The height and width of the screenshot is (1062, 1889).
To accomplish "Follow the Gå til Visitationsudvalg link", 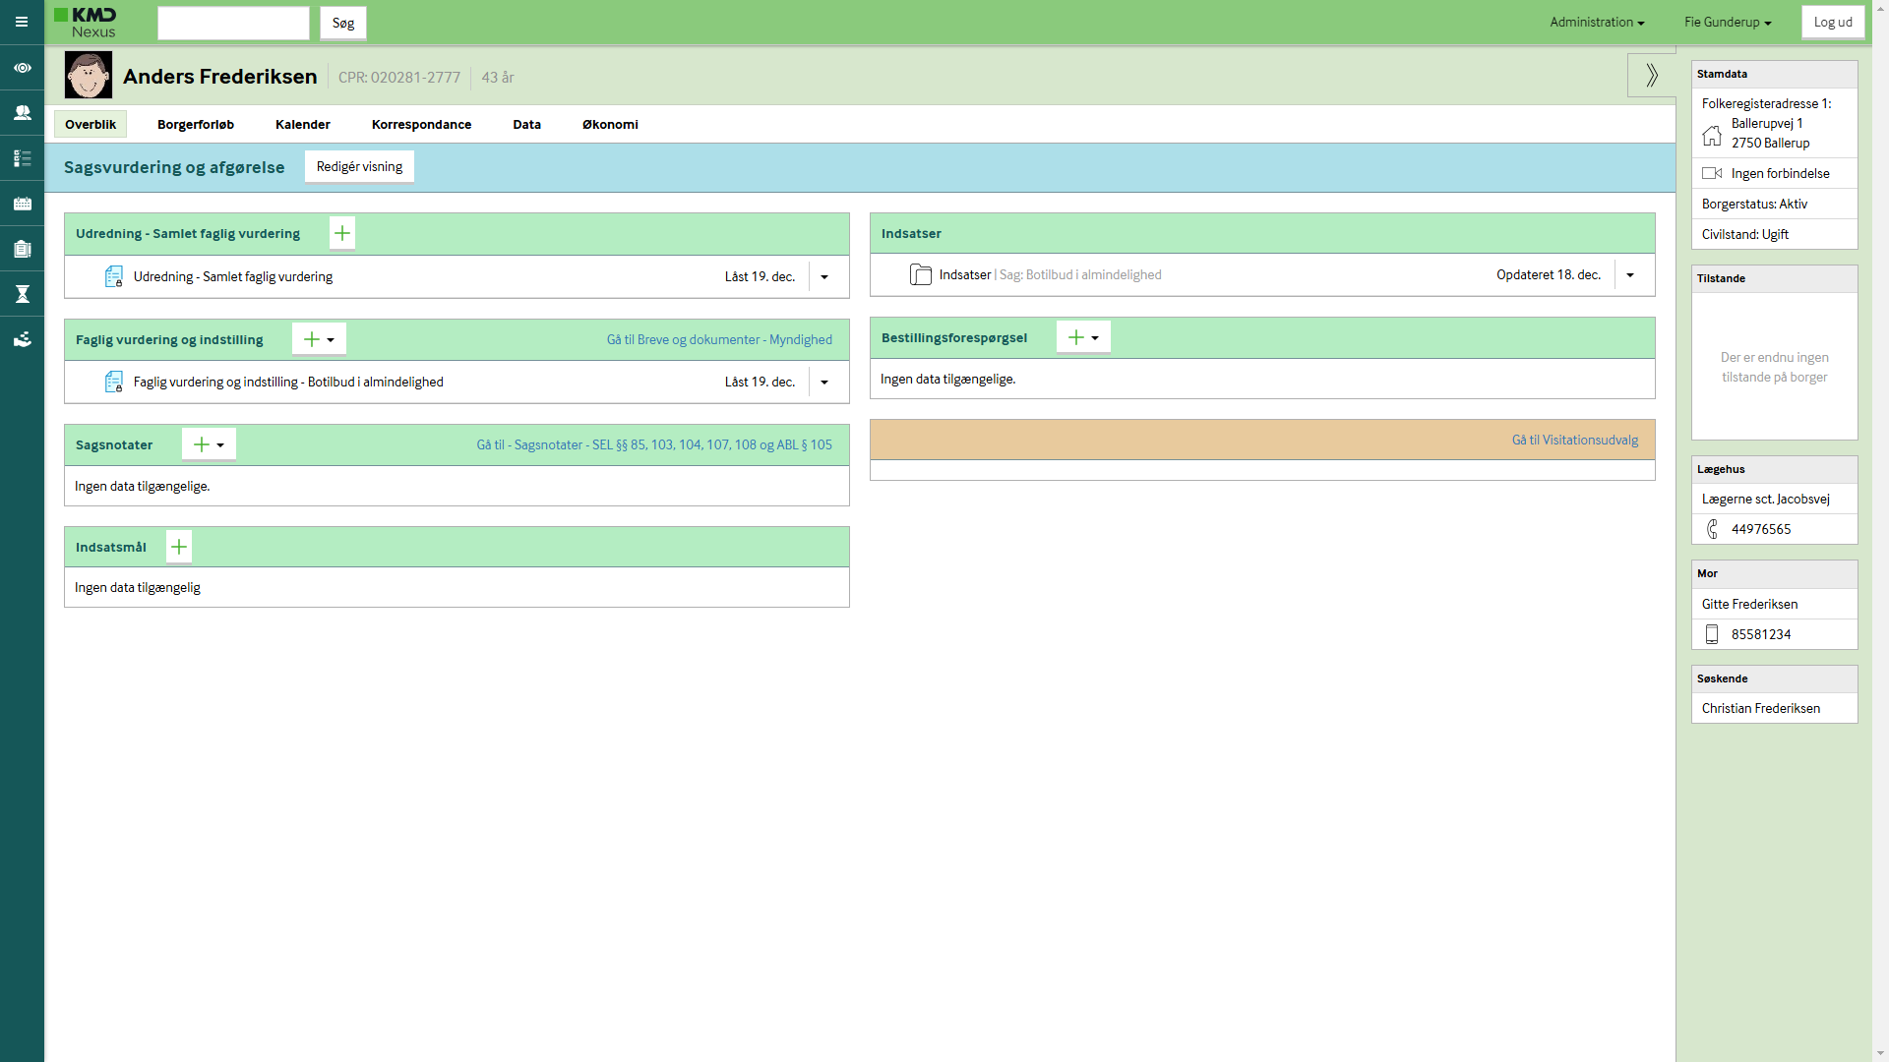I will pos(1574,441).
